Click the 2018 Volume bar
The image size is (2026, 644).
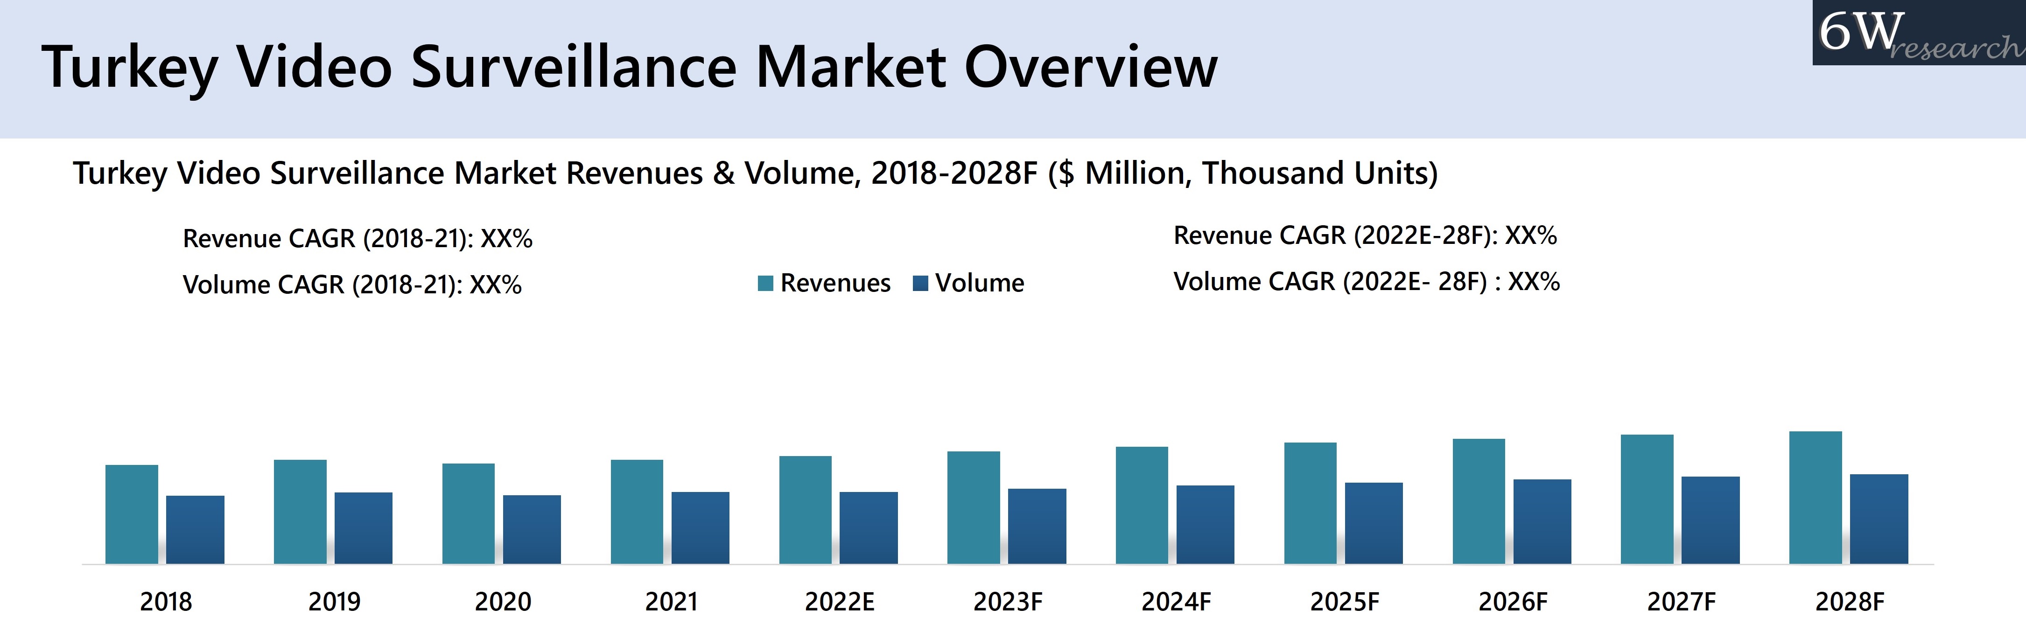coord(195,529)
